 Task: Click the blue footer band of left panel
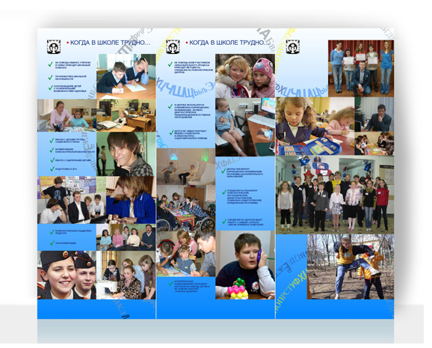[x=96, y=309]
